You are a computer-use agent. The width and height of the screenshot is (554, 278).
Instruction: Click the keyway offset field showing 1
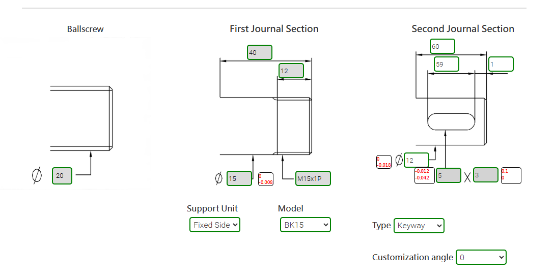[501, 64]
